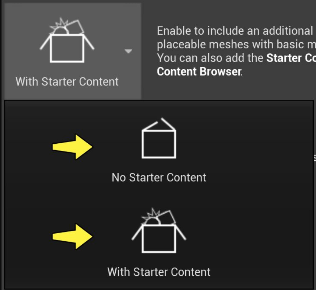The image size is (316, 290).
Task: Click the box icon on the selected combo button
Action: pyautogui.click(x=67, y=40)
